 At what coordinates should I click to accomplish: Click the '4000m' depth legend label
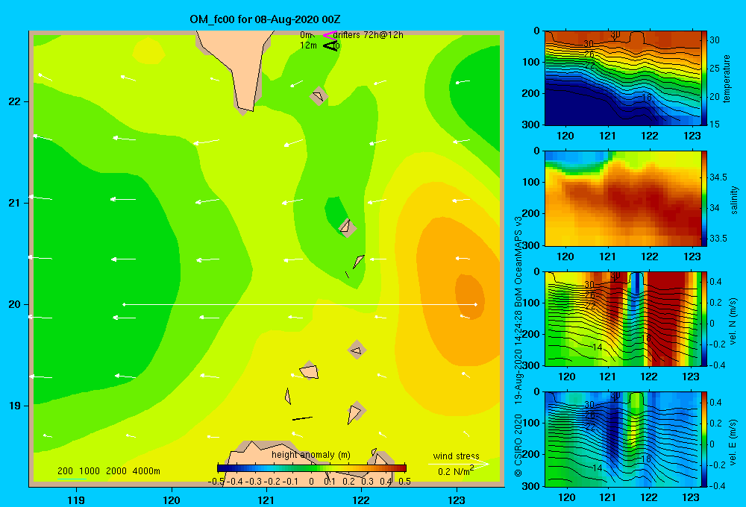click(146, 471)
